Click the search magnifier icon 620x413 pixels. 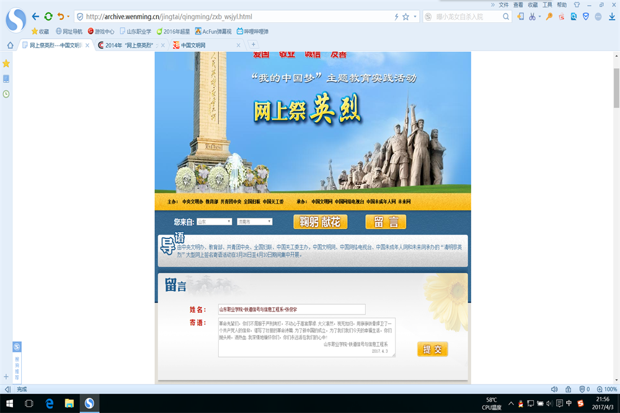coord(506,17)
